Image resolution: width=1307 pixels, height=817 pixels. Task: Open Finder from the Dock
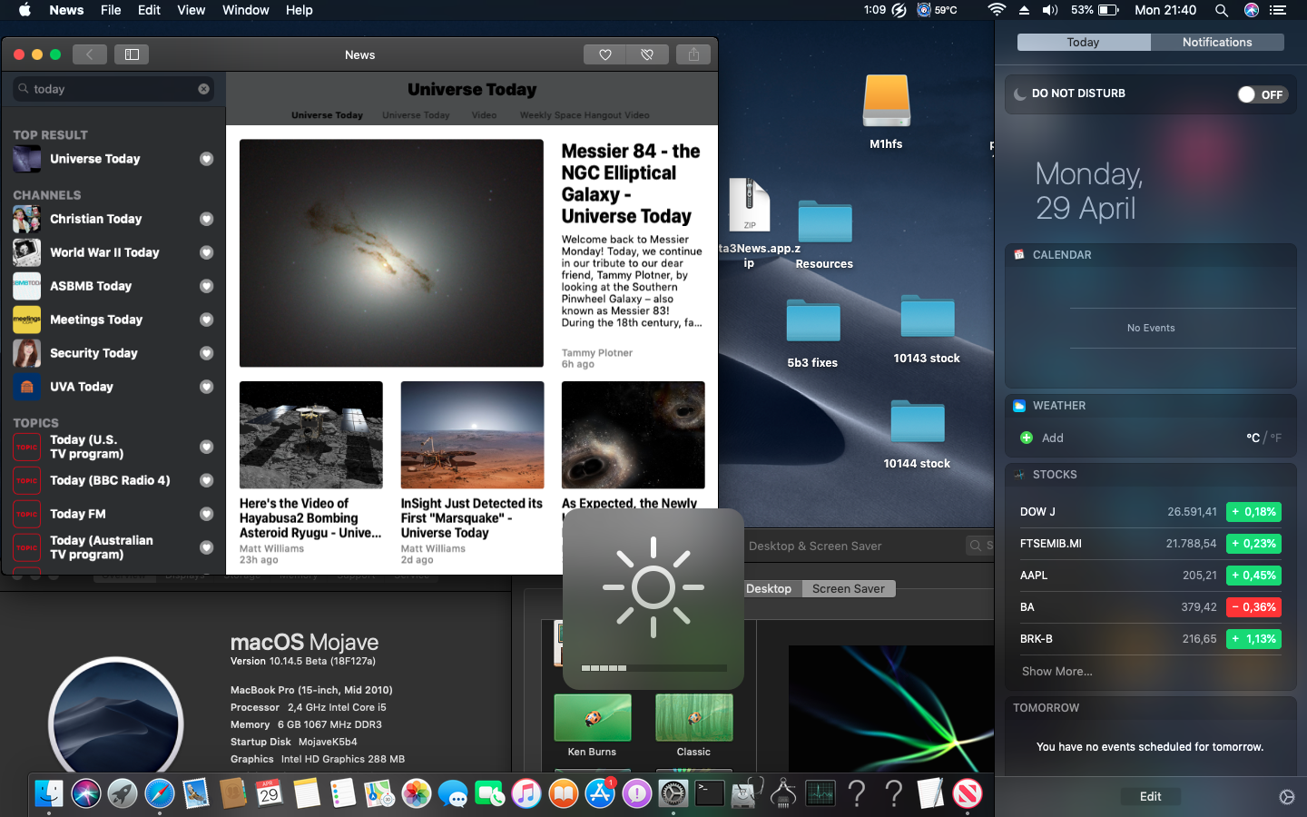click(x=49, y=793)
